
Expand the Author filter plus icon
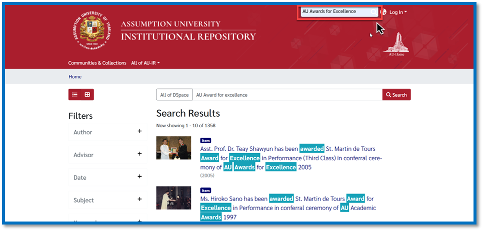[x=139, y=131]
